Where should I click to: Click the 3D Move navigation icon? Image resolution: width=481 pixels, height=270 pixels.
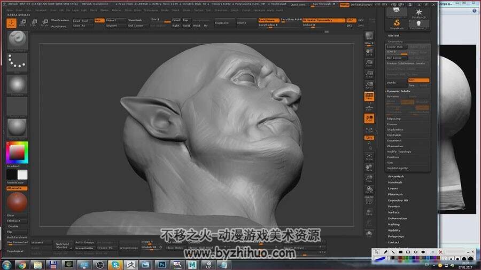[369, 168]
